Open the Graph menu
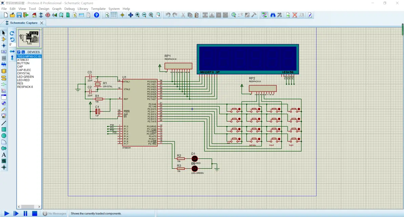Screen dimensions: 404x217 pyautogui.click(x=57, y=9)
